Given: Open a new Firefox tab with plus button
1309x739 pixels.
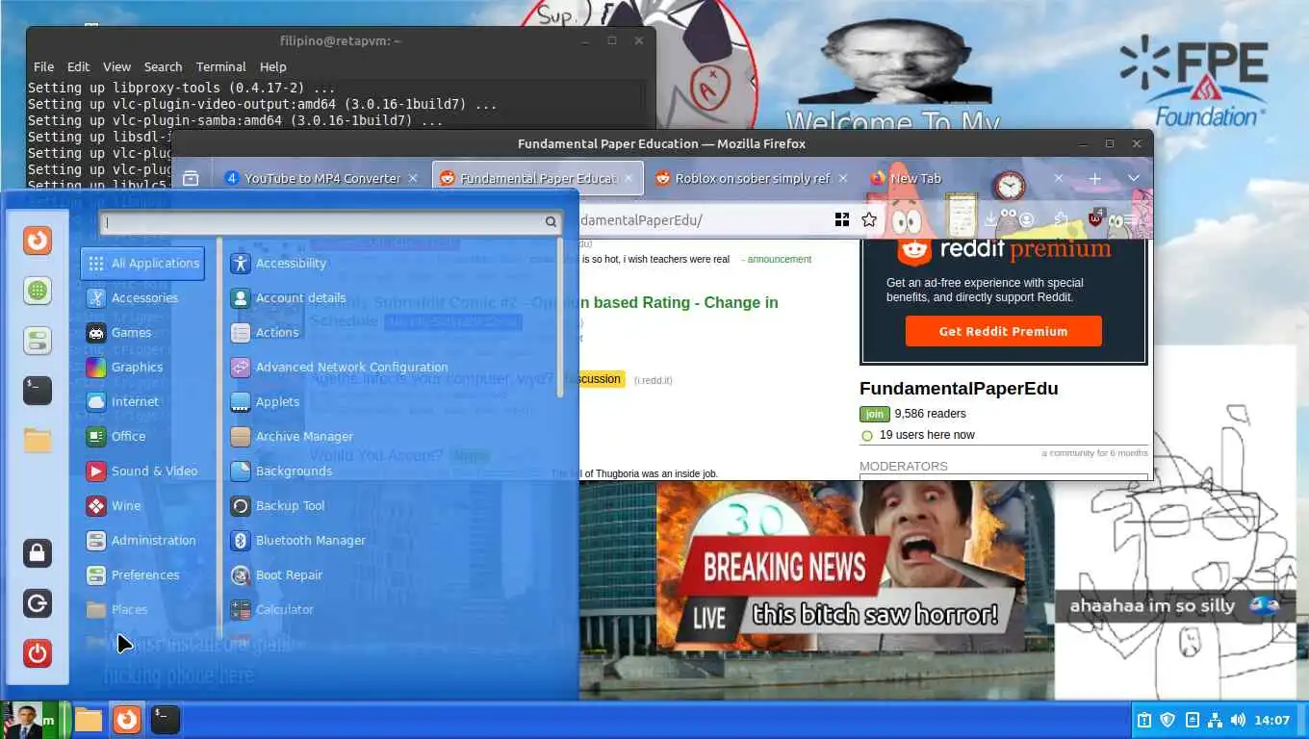Looking at the screenshot, I should pos(1094,178).
